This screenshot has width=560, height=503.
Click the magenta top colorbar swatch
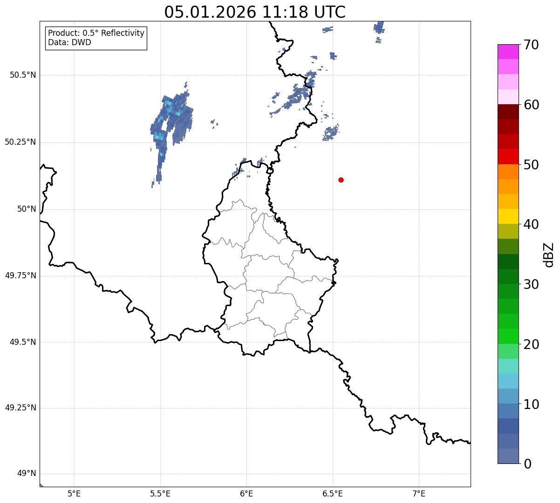click(x=508, y=52)
